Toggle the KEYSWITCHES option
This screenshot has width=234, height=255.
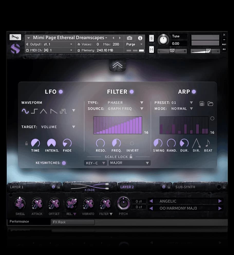[x=64, y=163]
